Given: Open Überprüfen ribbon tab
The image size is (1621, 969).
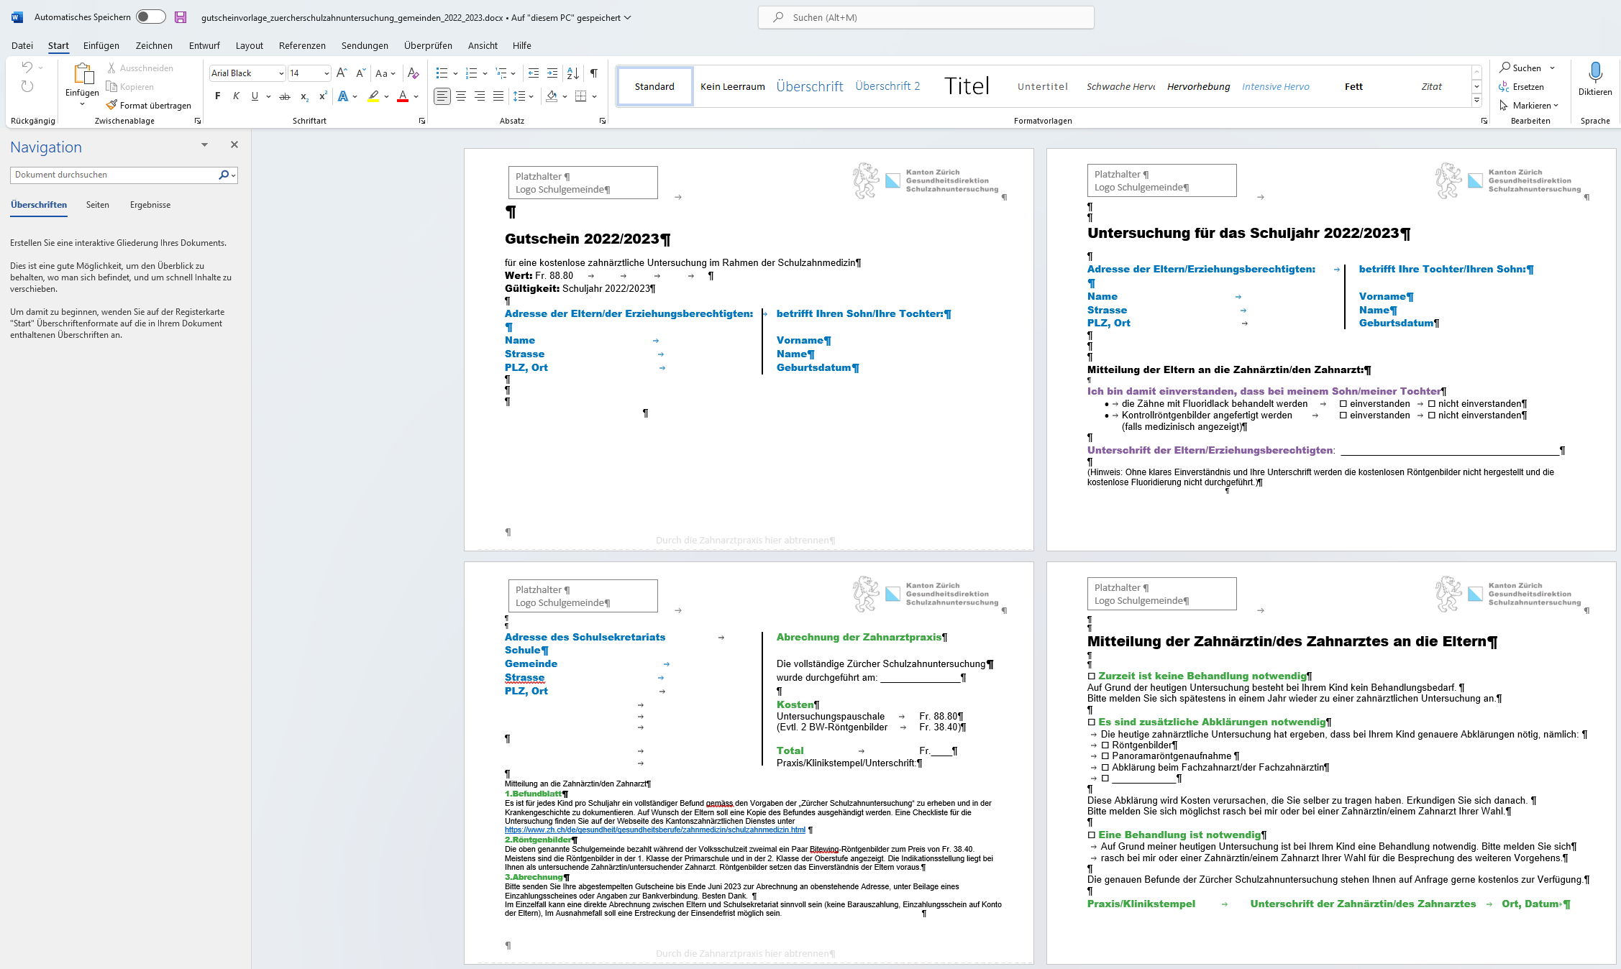Looking at the screenshot, I should pos(428,45).
